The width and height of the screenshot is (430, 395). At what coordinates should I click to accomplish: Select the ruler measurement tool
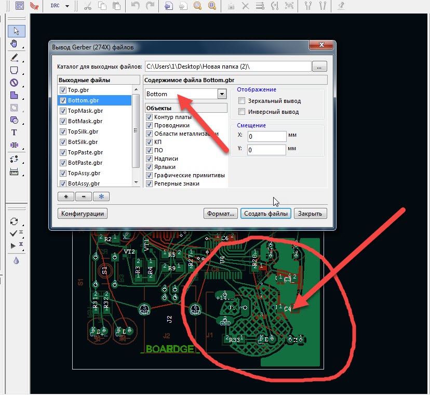coord(14,172)
